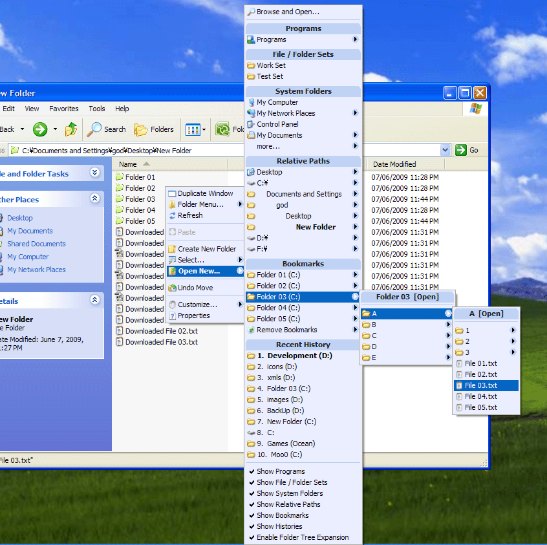
Task: Select Duplicate Window from context menu
Action: (205, 193)
